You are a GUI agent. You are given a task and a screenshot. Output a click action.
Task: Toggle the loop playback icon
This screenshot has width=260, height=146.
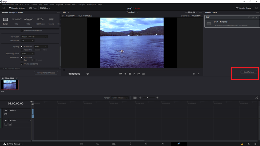tap(144, 74)
